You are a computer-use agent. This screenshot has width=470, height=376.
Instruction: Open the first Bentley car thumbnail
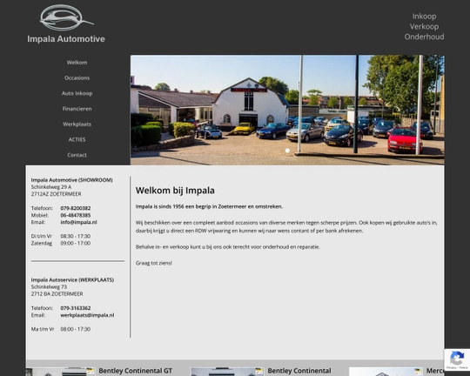[60, 372]
